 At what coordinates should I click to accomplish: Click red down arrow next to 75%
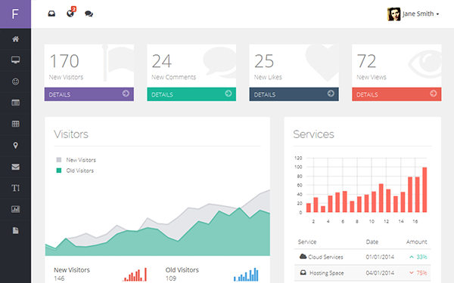coord(412,273)
